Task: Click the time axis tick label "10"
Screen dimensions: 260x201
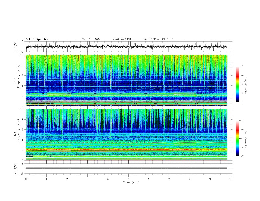Action: point(231,179)
